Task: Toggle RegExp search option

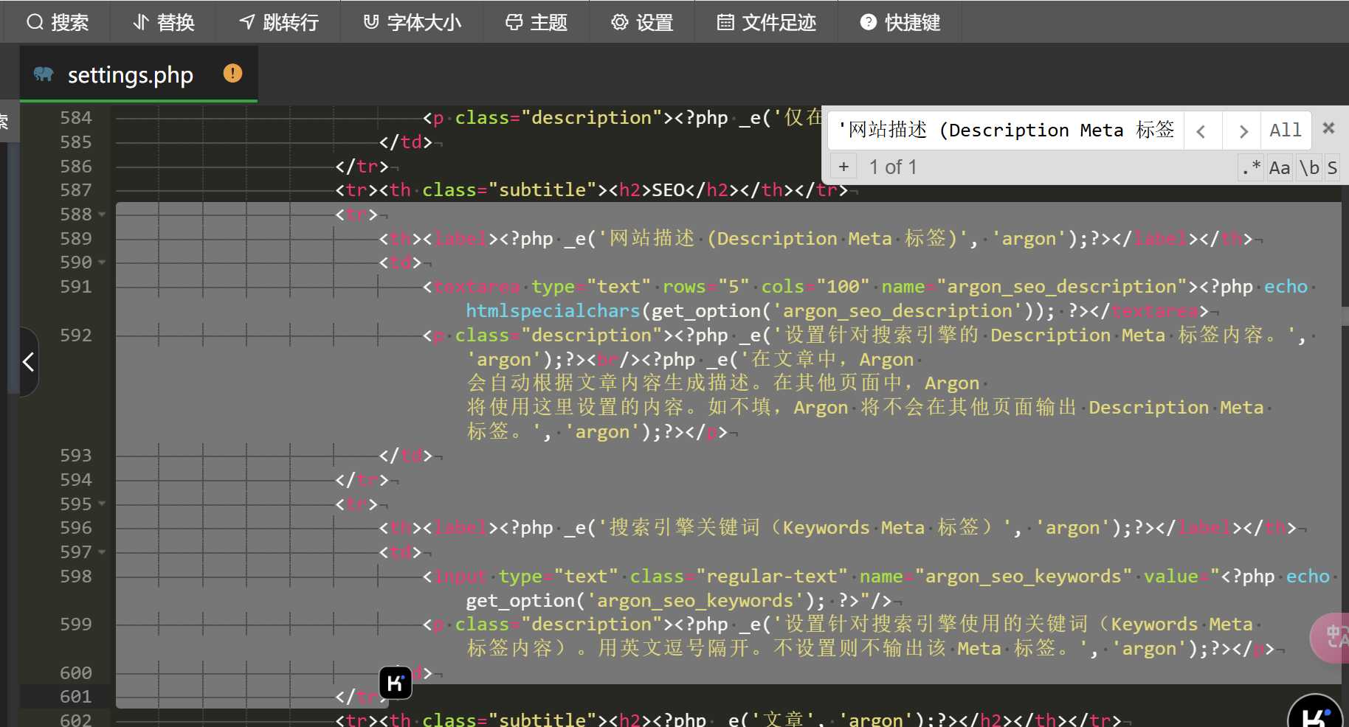Action: 1251,167
